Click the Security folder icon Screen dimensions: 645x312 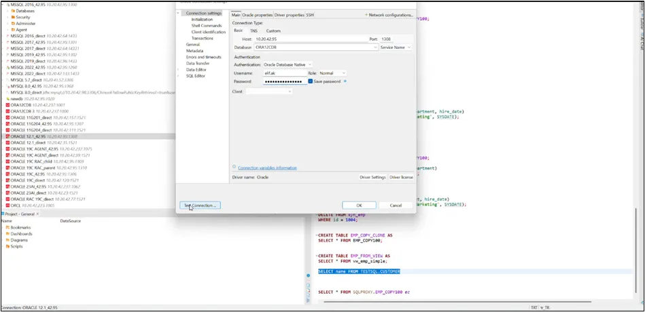13,17
